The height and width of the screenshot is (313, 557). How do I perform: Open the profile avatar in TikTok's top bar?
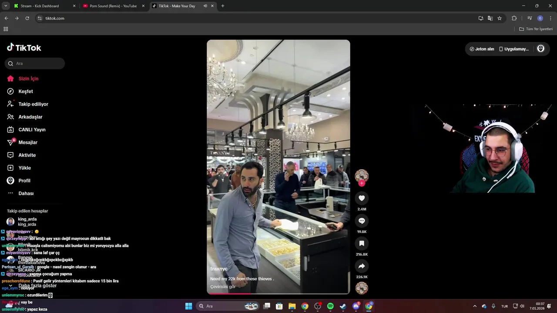pyautogui.click(x=541, y=49)
